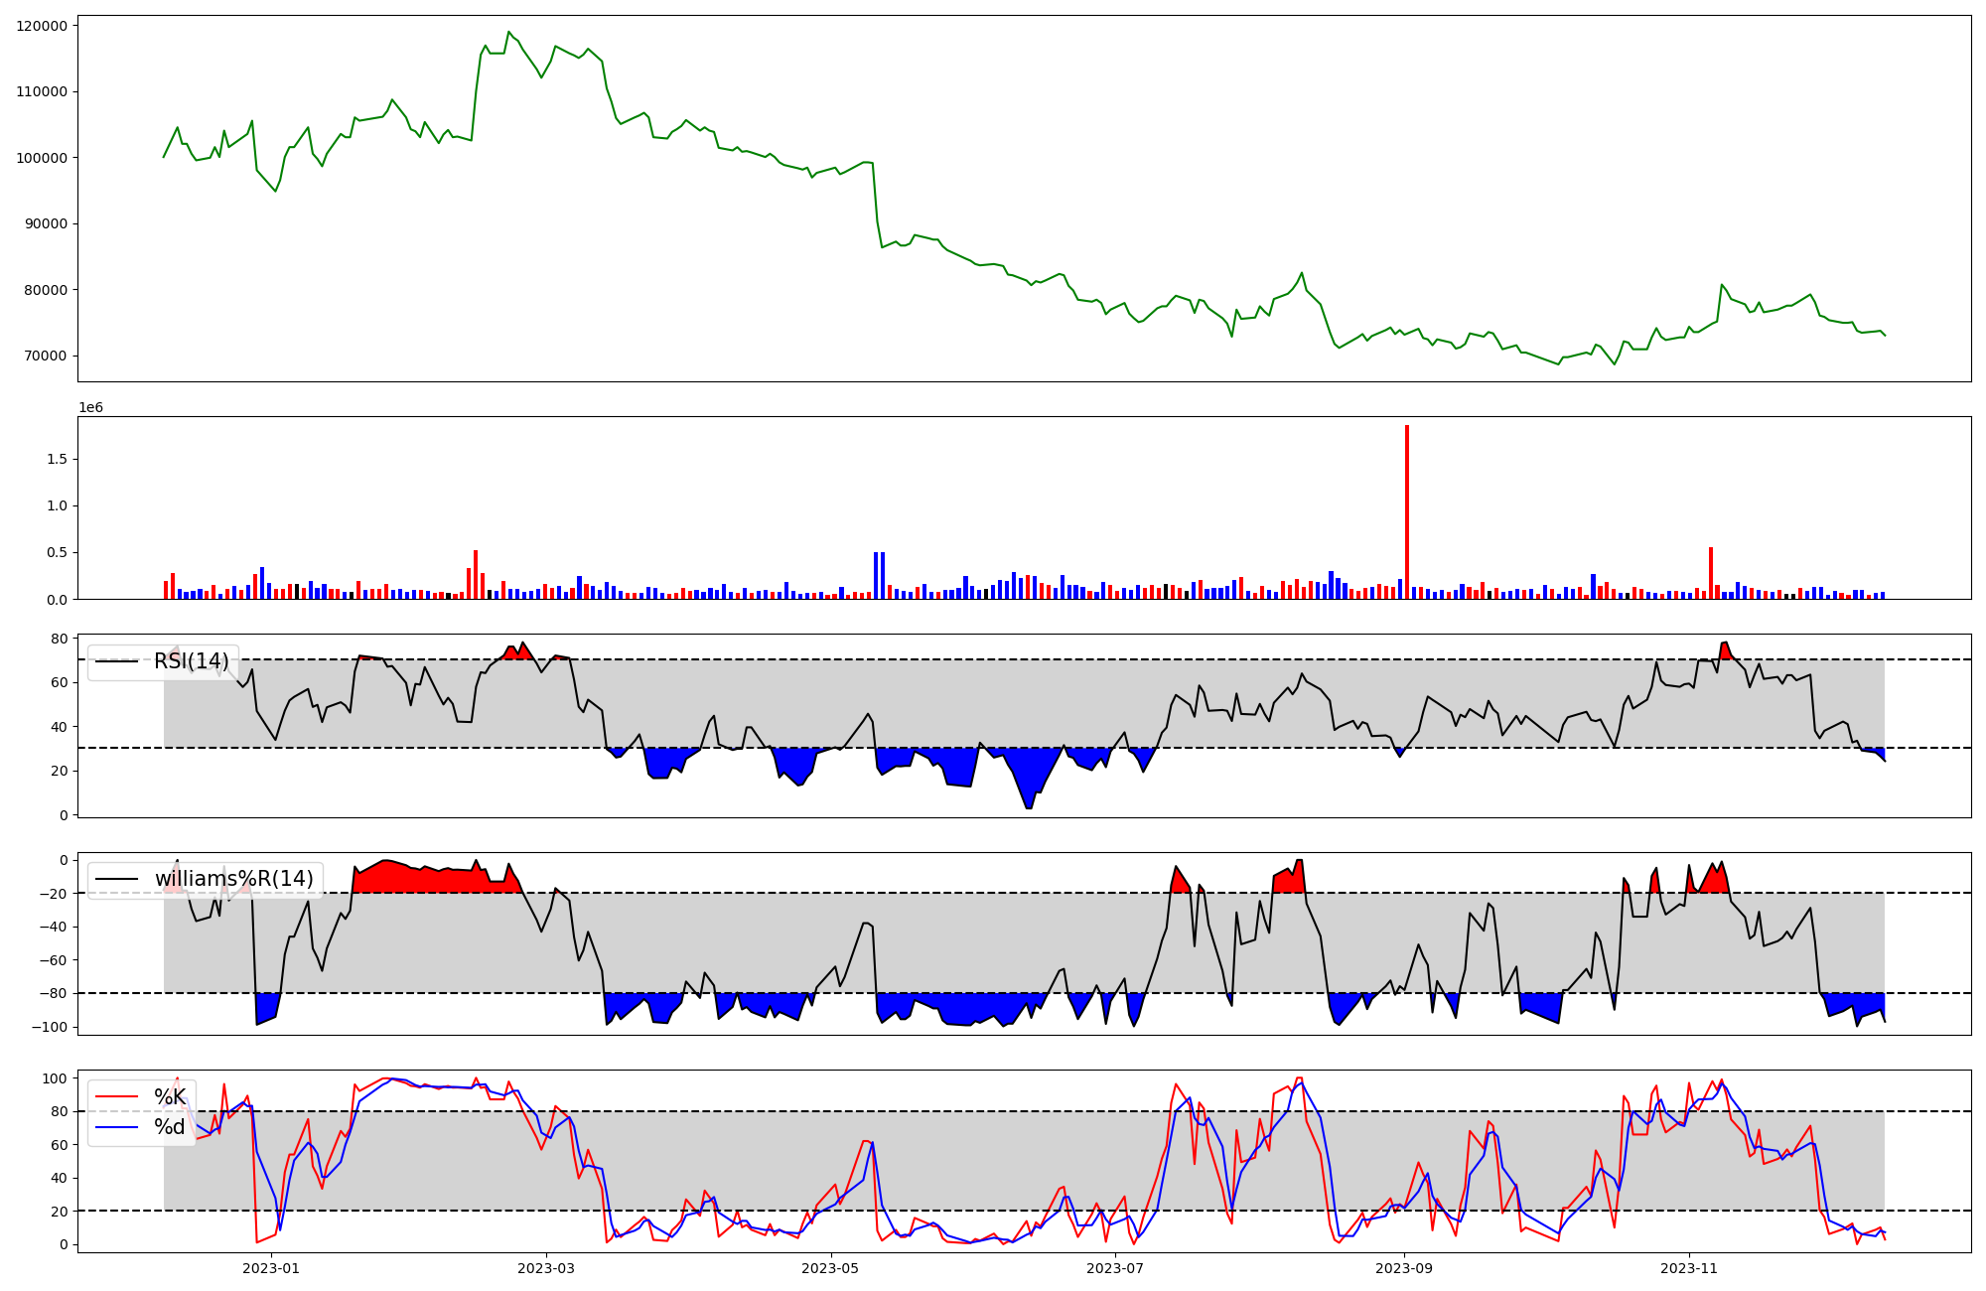Click the 70000 price axis tick label
1986x1291 pixels.
(46, 357)
